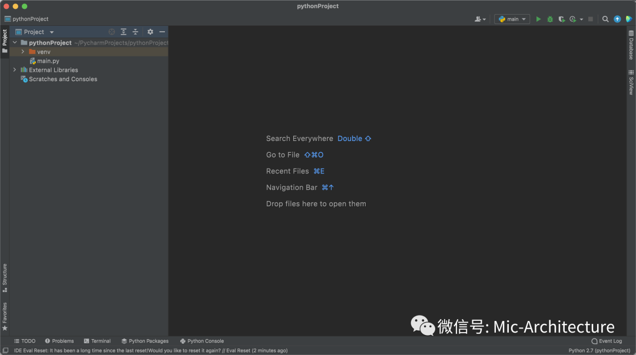The width and height of the screenshot is (636, 355).
Task: Open the Database side tab
Action: click(631, 45)
